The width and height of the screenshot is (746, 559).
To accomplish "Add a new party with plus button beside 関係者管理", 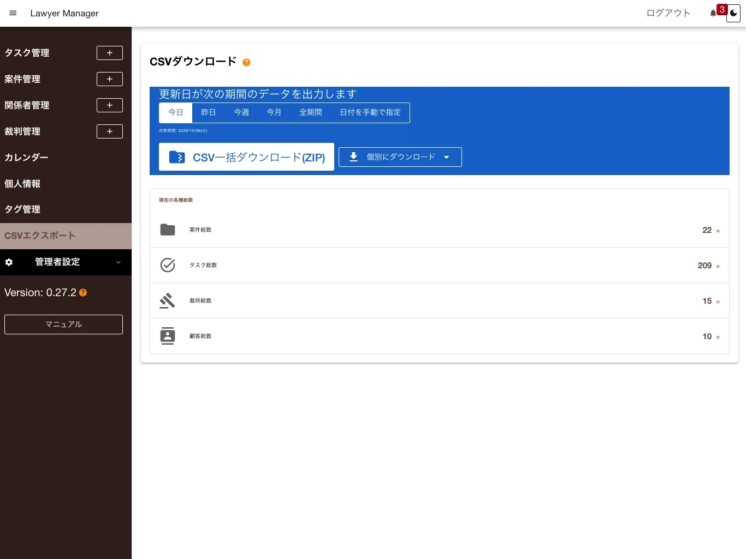I will (110, 105).
